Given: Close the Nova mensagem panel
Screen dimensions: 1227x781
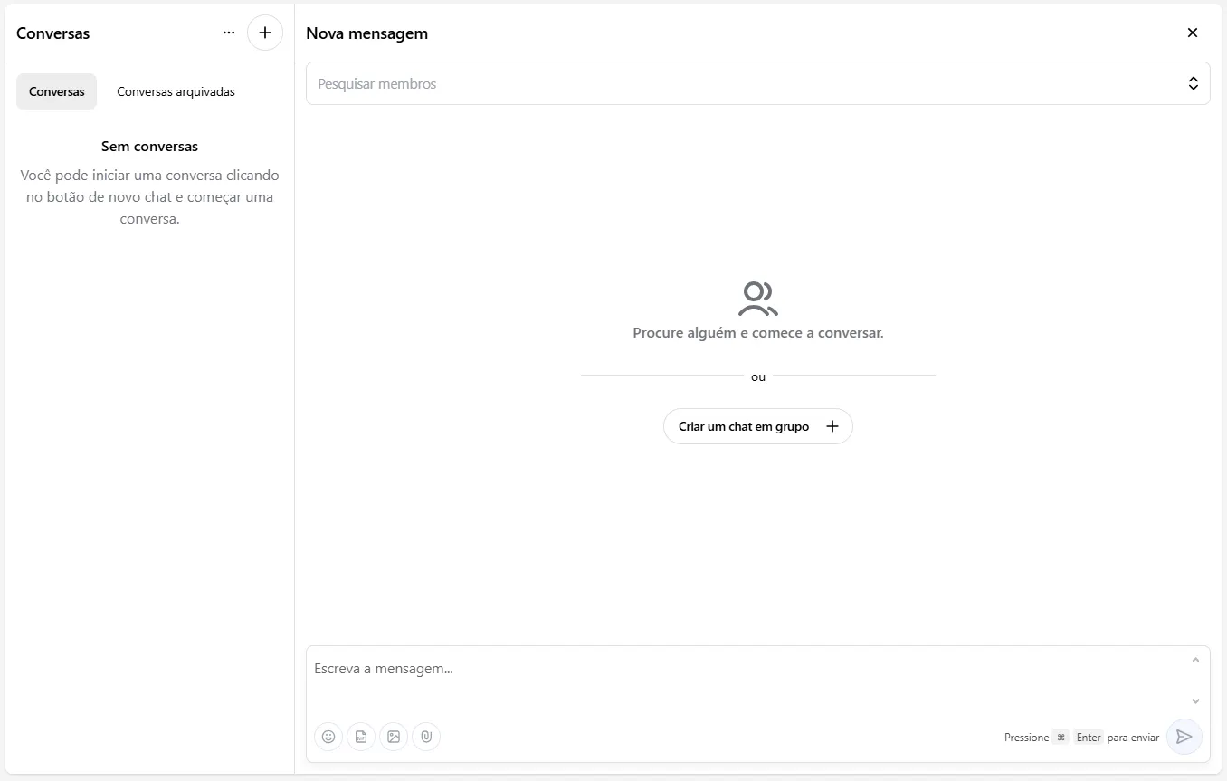Looking at the screenshot, I should click(x=1193, y=33).
